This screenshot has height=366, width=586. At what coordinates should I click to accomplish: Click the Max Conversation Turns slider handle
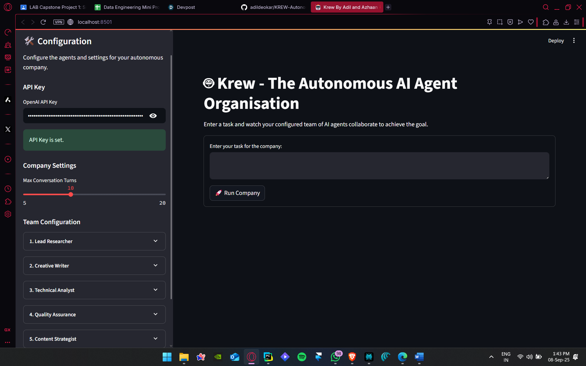[x=71, y=195]
